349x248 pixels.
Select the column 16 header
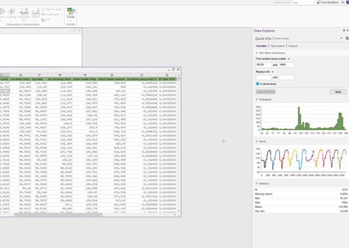coord(20,75)
